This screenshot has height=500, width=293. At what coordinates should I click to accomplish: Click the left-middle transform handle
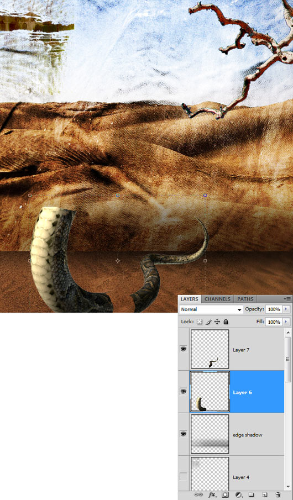[30, 261]
